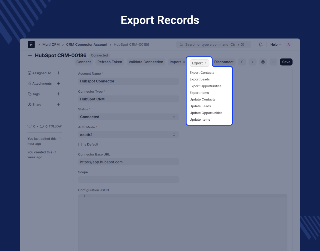Go to previous record arrow
This screenshot has width=320, height=251.
tap(242, 62)
